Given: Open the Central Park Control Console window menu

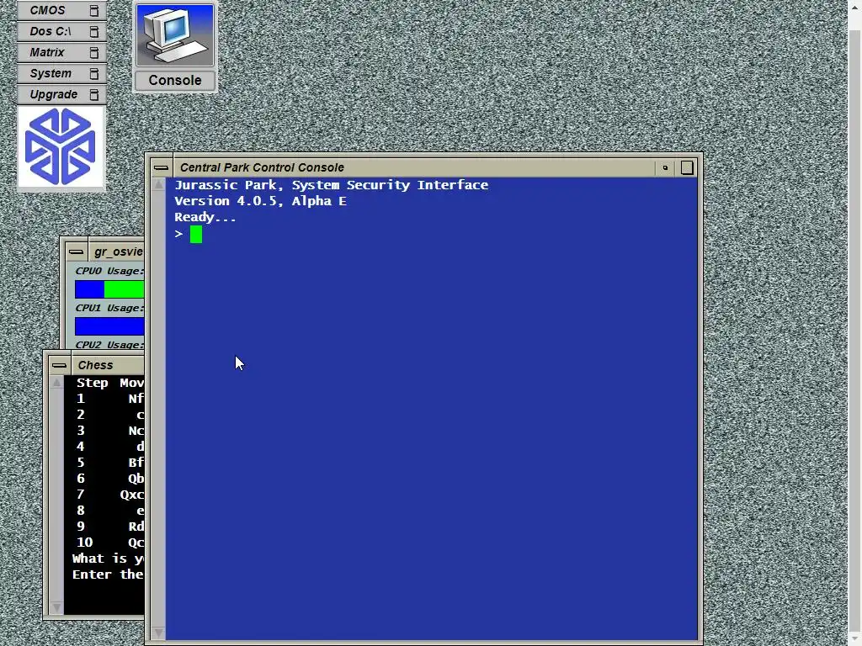Looking at the screenshot, I should (x=161, y=167).
